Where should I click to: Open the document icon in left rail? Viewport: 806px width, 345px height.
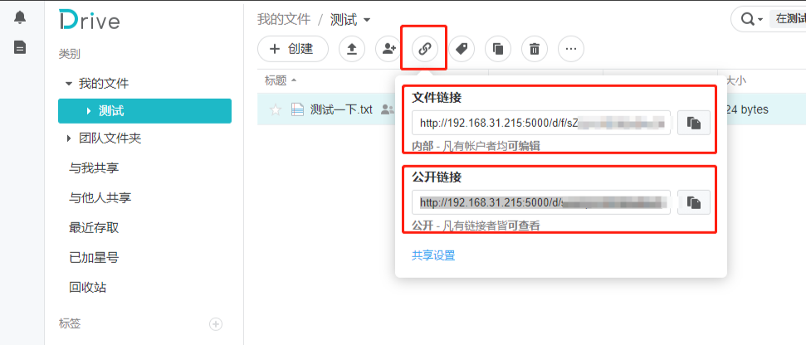pos(19,48)
